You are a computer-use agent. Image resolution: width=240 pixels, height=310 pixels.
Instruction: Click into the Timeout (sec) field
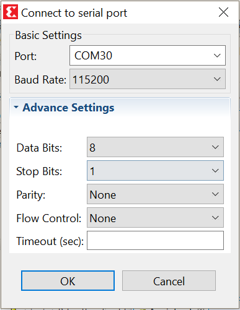coord(155,241)
